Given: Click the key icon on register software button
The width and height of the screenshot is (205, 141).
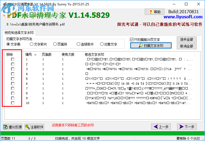Looking at the screenshot, I should coord(27,127).
